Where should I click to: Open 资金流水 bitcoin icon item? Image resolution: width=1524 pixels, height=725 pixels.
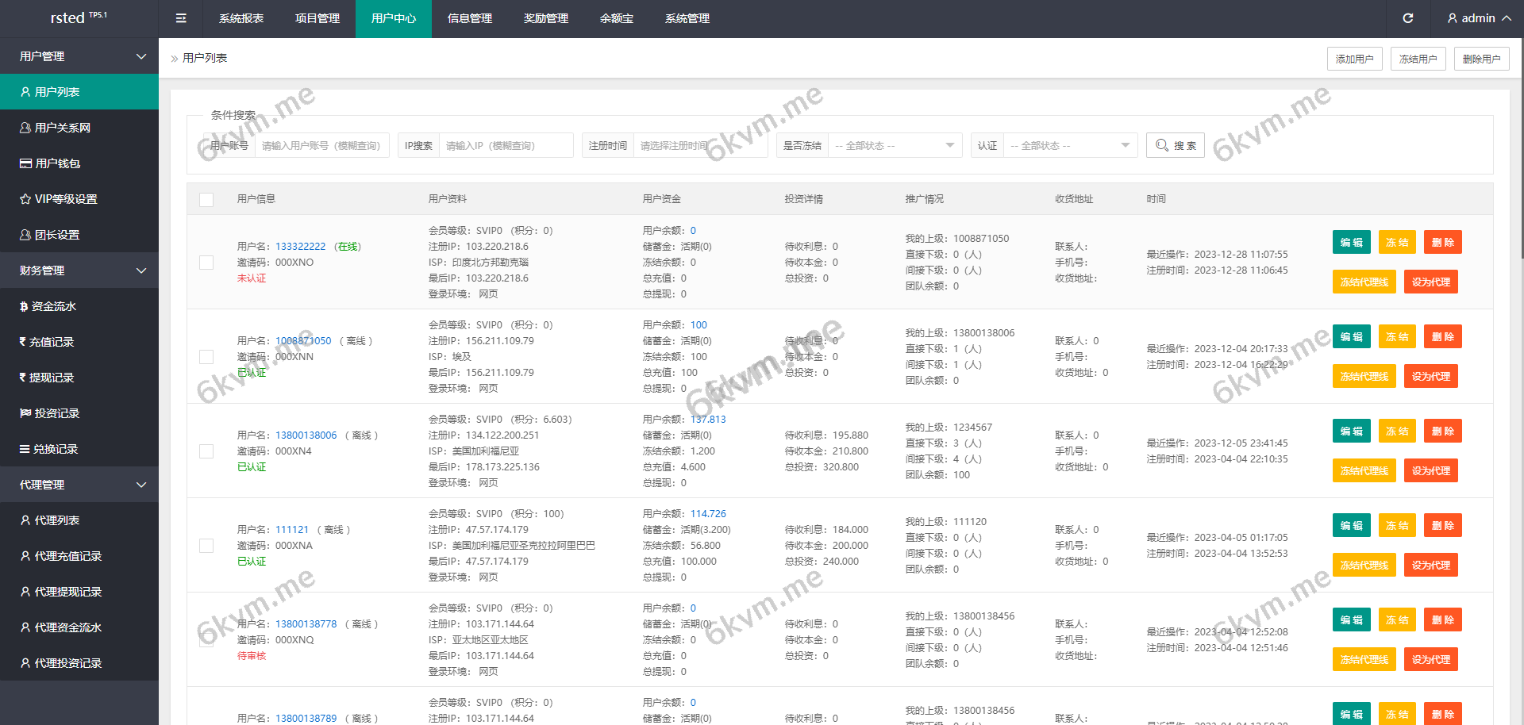[24, 306]
